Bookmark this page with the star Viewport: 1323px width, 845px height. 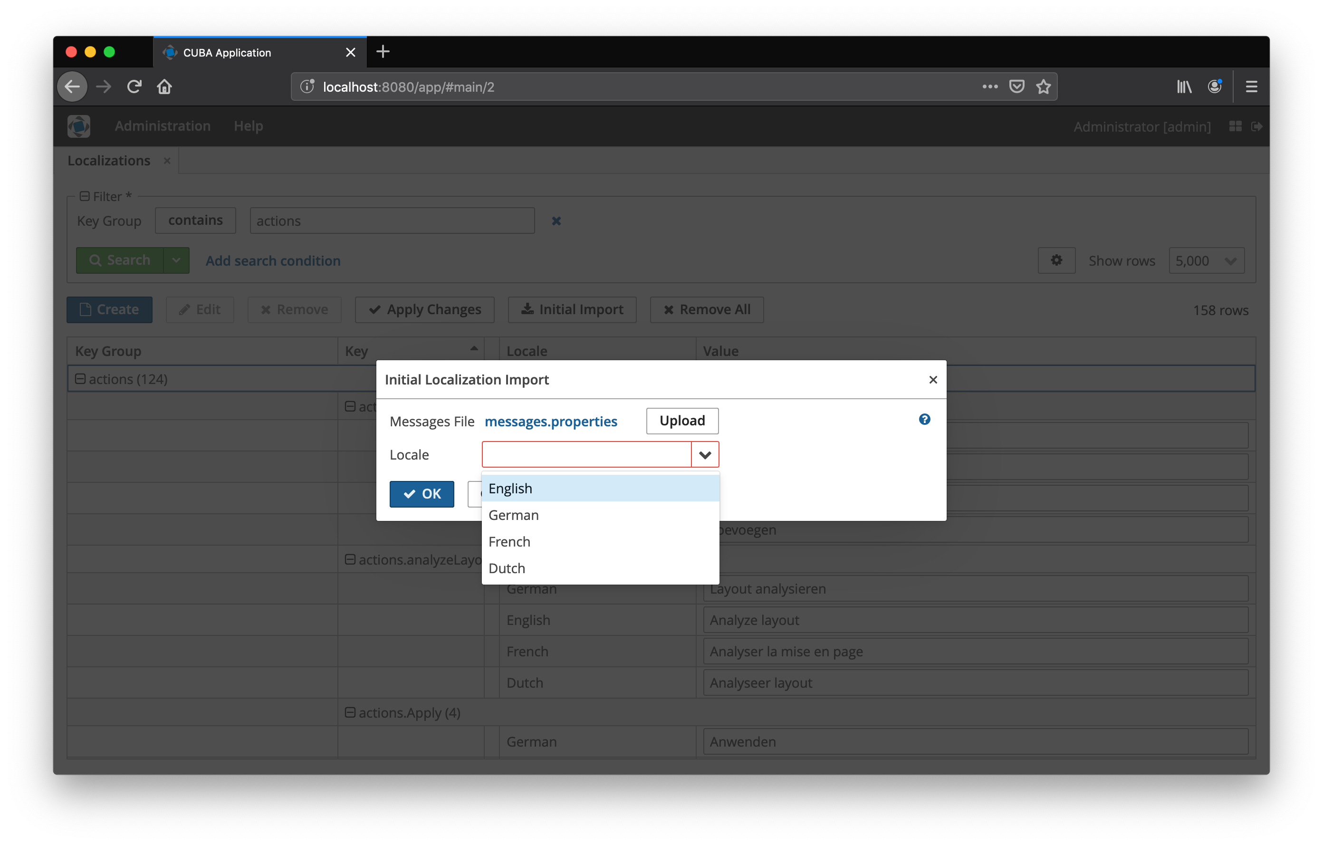1044,87
